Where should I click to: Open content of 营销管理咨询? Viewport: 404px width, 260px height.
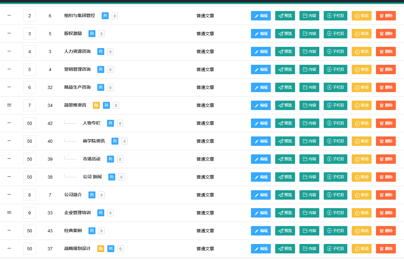pyautogui.click(x=309, y=69)
